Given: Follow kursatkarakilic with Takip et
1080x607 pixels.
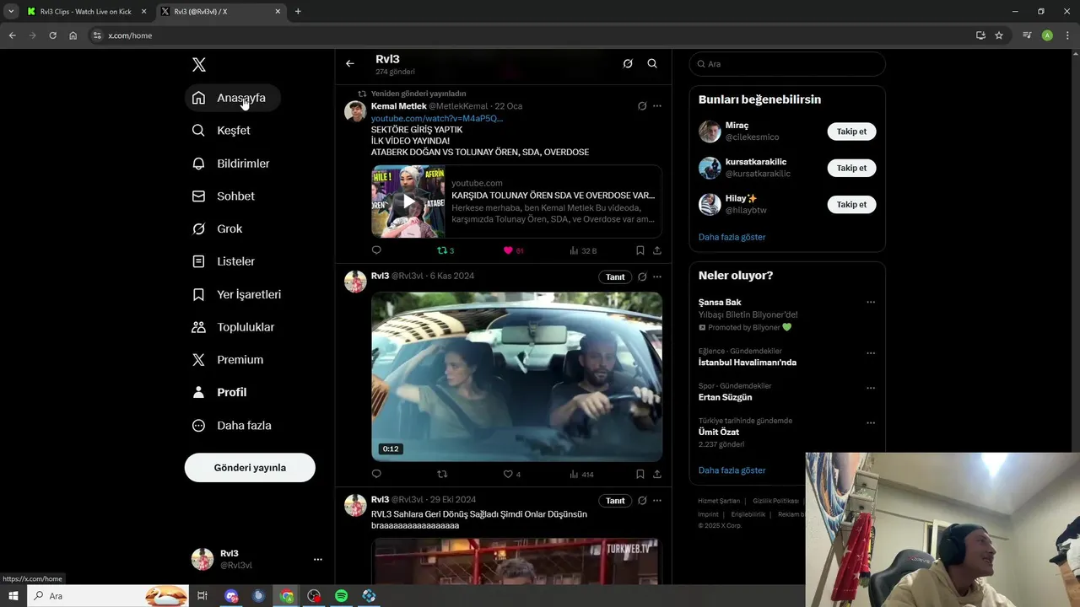Looking at the screenshot, I should pyautogui.click(x=851, y=168).
